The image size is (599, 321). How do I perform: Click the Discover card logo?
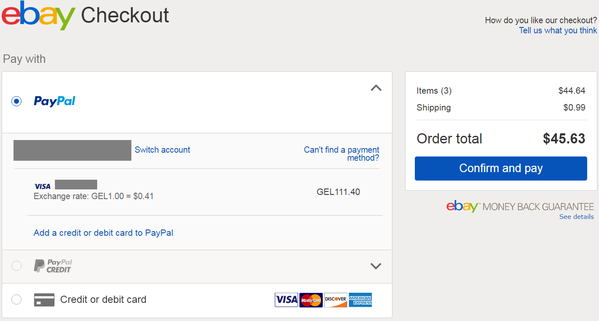tap(336, 300)
